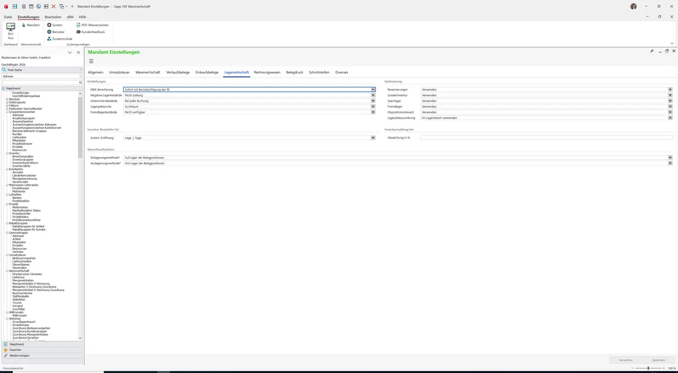Switch to the Schnittstellen tab
Image resolution: width=678 pixels, height=373 pixels.
[319, 72]
